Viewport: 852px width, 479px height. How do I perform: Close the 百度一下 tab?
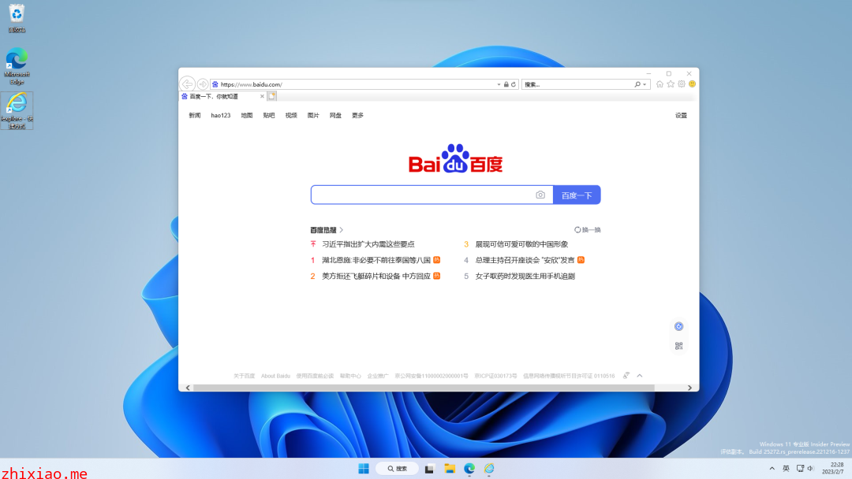click(262, 97)
